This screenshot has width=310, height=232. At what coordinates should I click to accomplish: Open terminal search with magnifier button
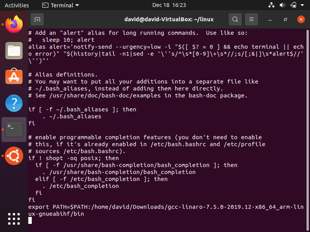234,19
